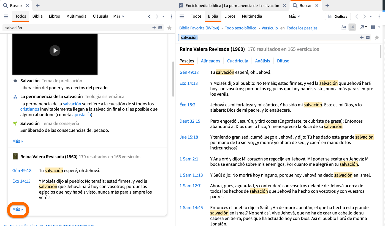Open the dropdown arrow beside the column layout icon
The image size is (385, 226).
pos(379,27)
